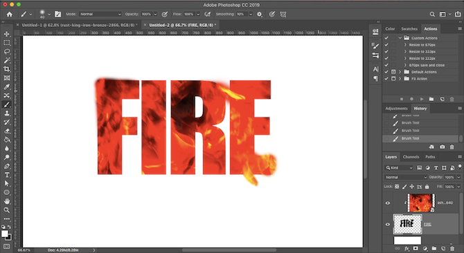Image resolution: width=464 pixels, height=253 pixels.
Task: Select the Rectangular Marquee tool
Action: [7, 43]
